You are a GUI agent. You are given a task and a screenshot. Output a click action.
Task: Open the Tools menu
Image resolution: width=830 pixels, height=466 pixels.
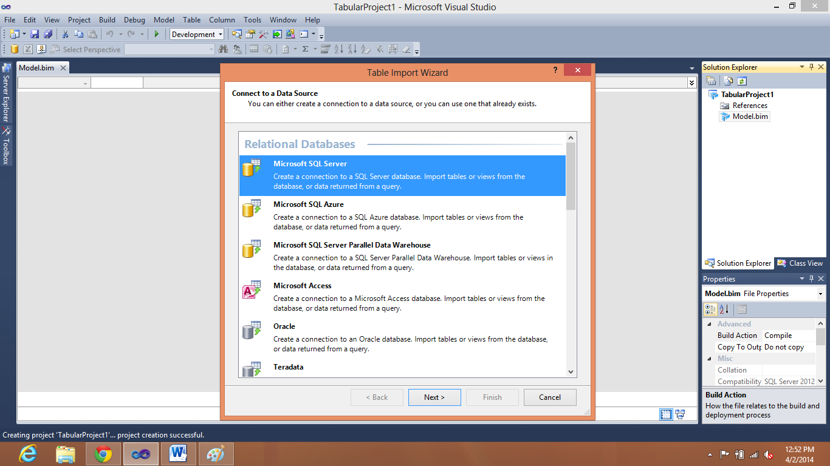pos(253,20)
